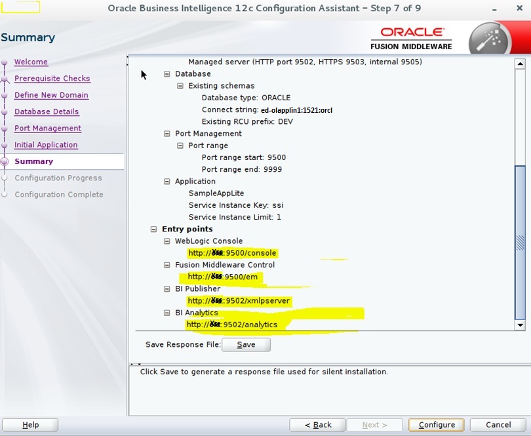The image size is (531, 436).
Task: Click the Back button
Action: (x=317, y=424)
